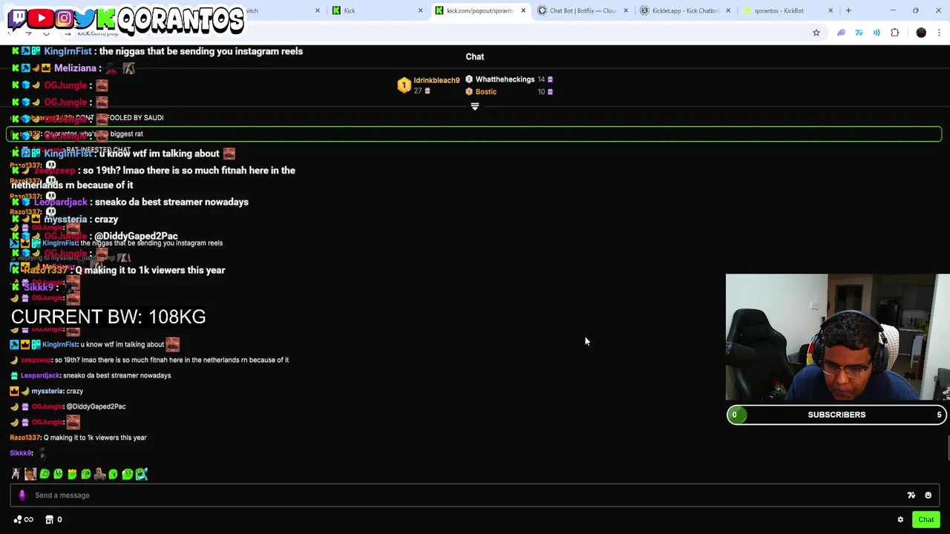Open the Chrome profile avatar
Image resolution: width=950 pixels, height=534 pixels.
point(921,33)
